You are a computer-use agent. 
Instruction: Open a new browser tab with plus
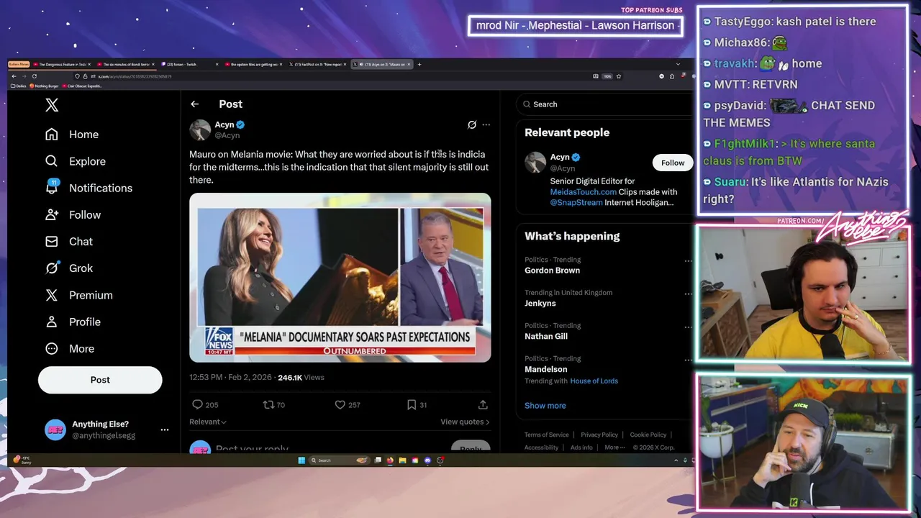419,64
